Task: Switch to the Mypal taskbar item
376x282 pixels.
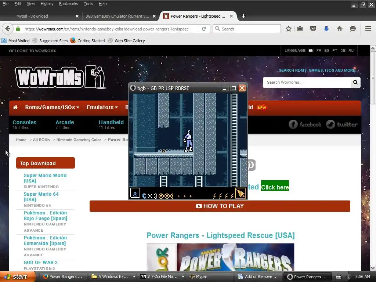Action: (x=209, y=276)
